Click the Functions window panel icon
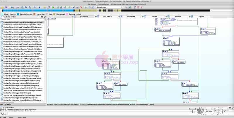 1,17
